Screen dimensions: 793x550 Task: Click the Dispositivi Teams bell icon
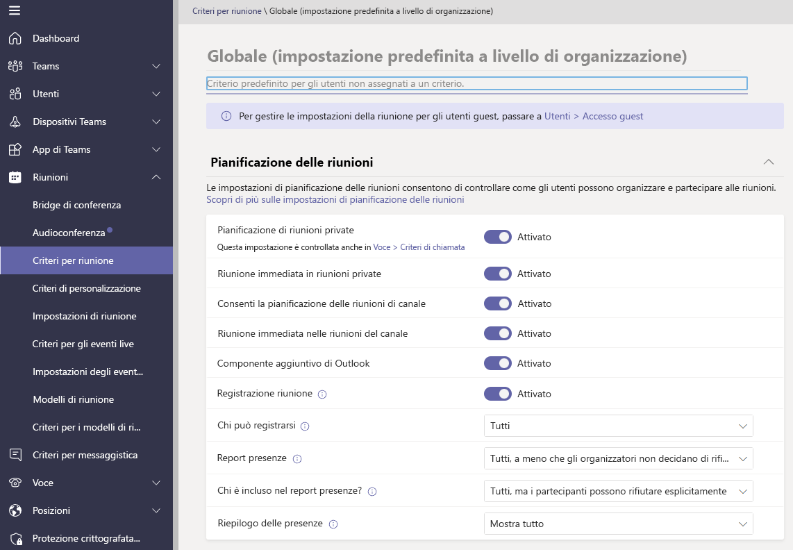click(x=15, y=122)
